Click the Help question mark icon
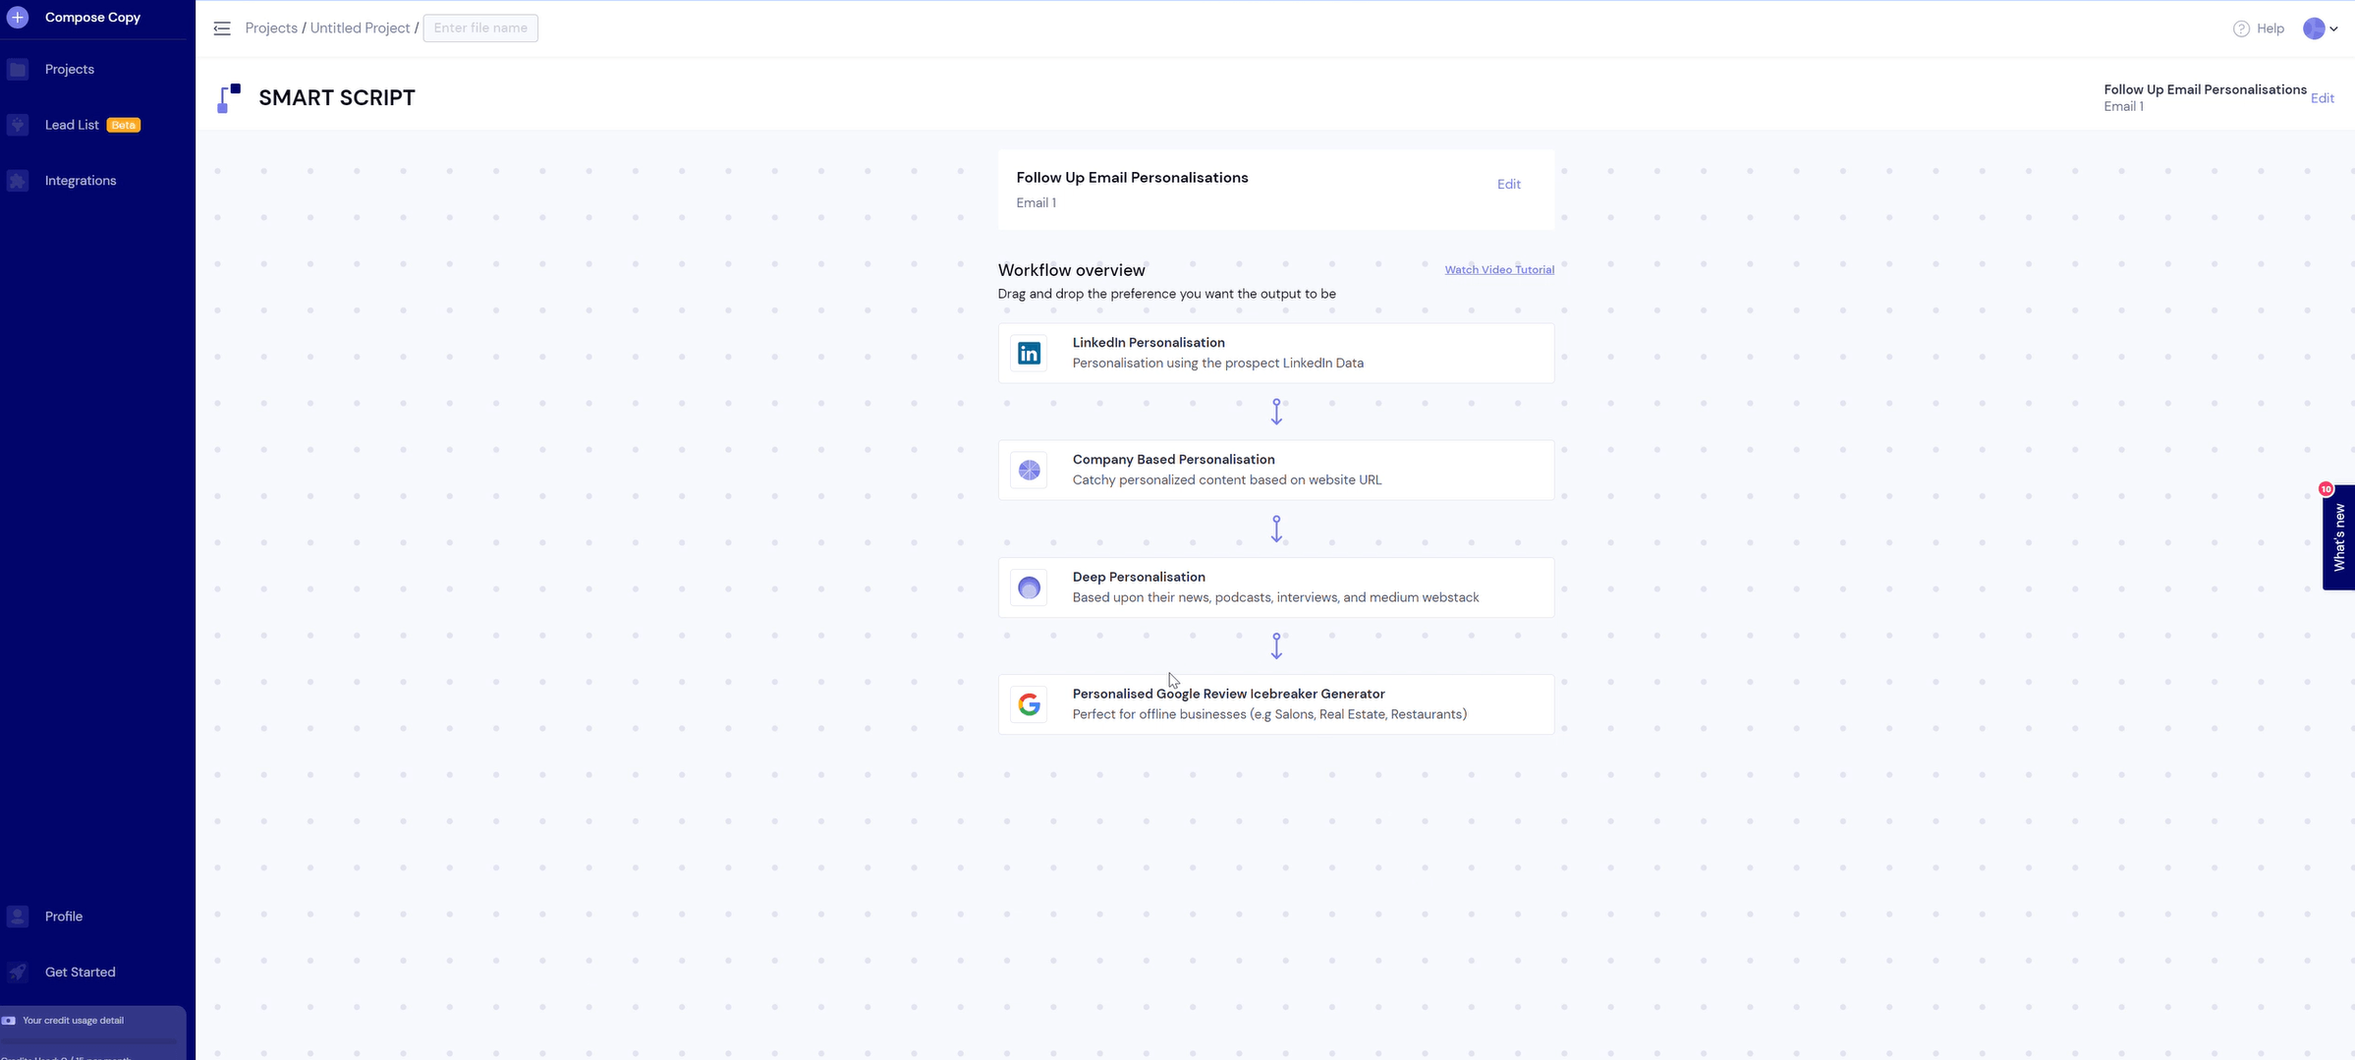 (x=2241, y=28)
